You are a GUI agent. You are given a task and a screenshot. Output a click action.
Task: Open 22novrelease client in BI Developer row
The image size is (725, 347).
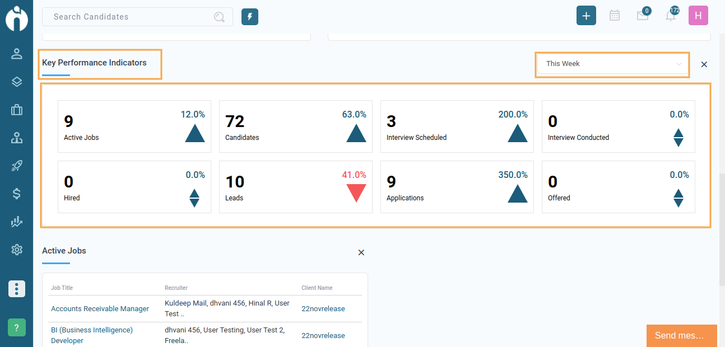(x=323, y=336)
